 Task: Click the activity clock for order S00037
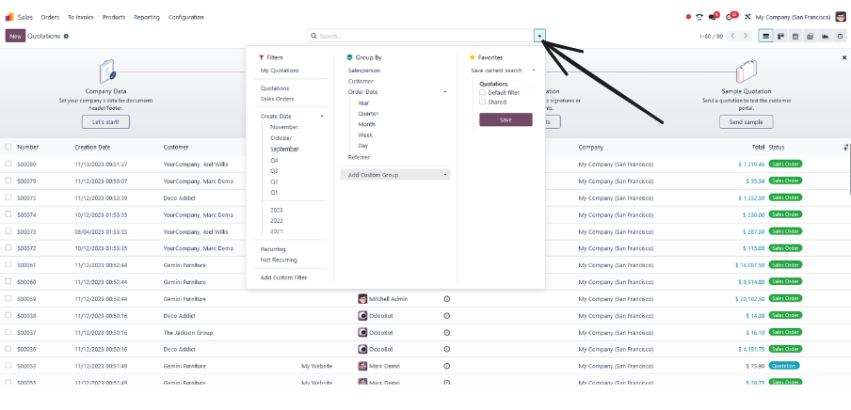point(446,333)
